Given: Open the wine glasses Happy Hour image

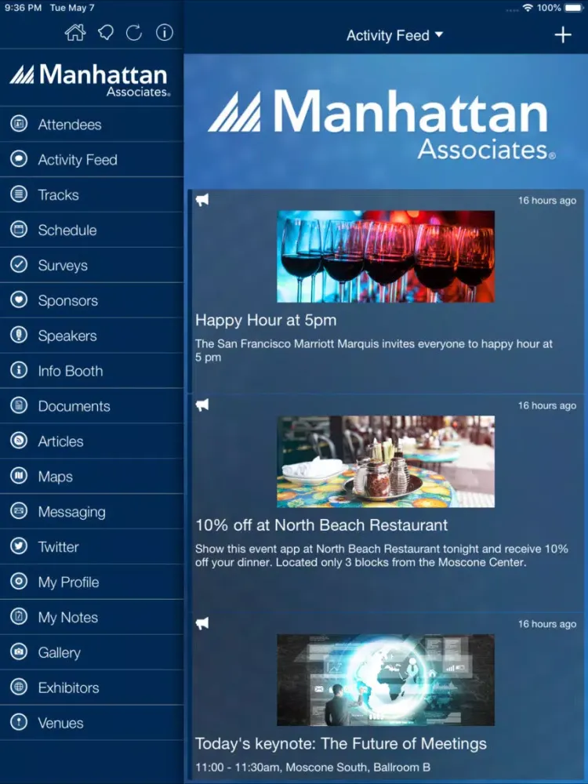Looking at the screenshot, I should point(386,256).
